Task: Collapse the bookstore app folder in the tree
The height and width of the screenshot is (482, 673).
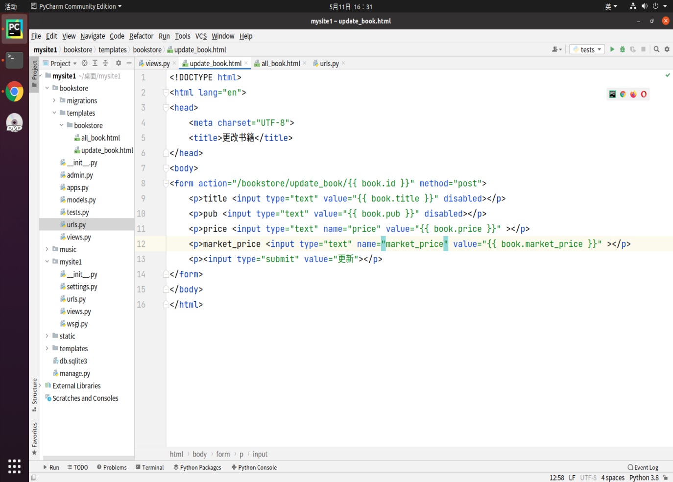Action: click(x=47, y=88)
